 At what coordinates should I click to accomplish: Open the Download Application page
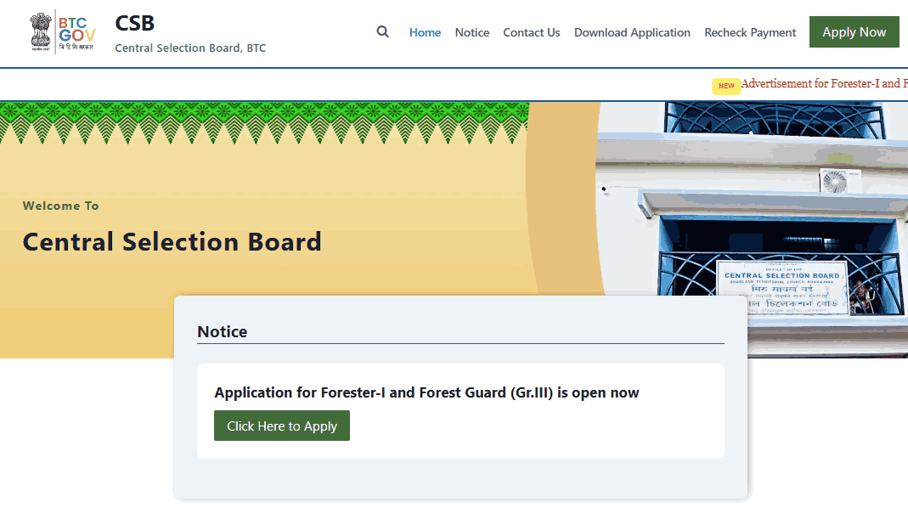(x=632, y=32)
